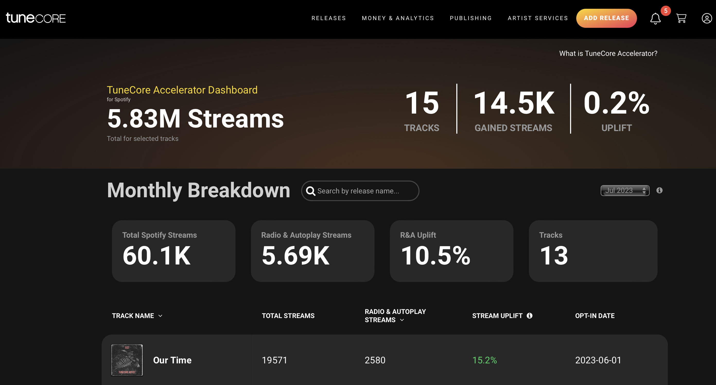Open the Money & Analytics menu
Screen dimensions: 716x385
(x=398, y=18)
